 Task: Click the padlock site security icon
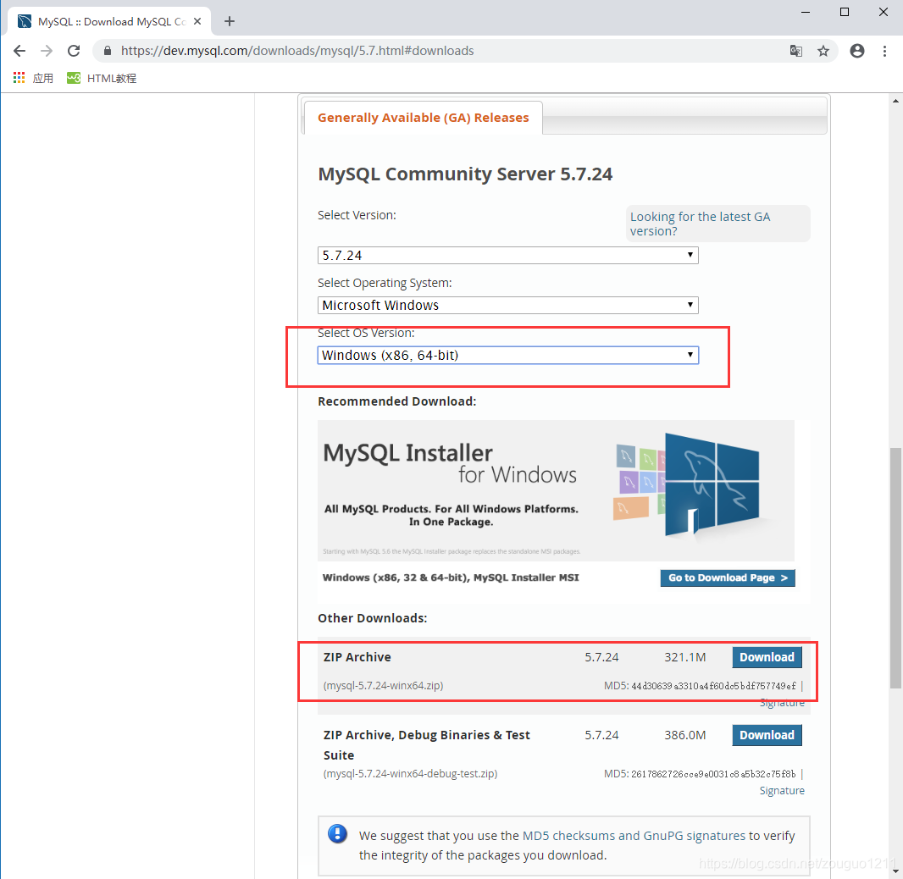pos(107,51)
